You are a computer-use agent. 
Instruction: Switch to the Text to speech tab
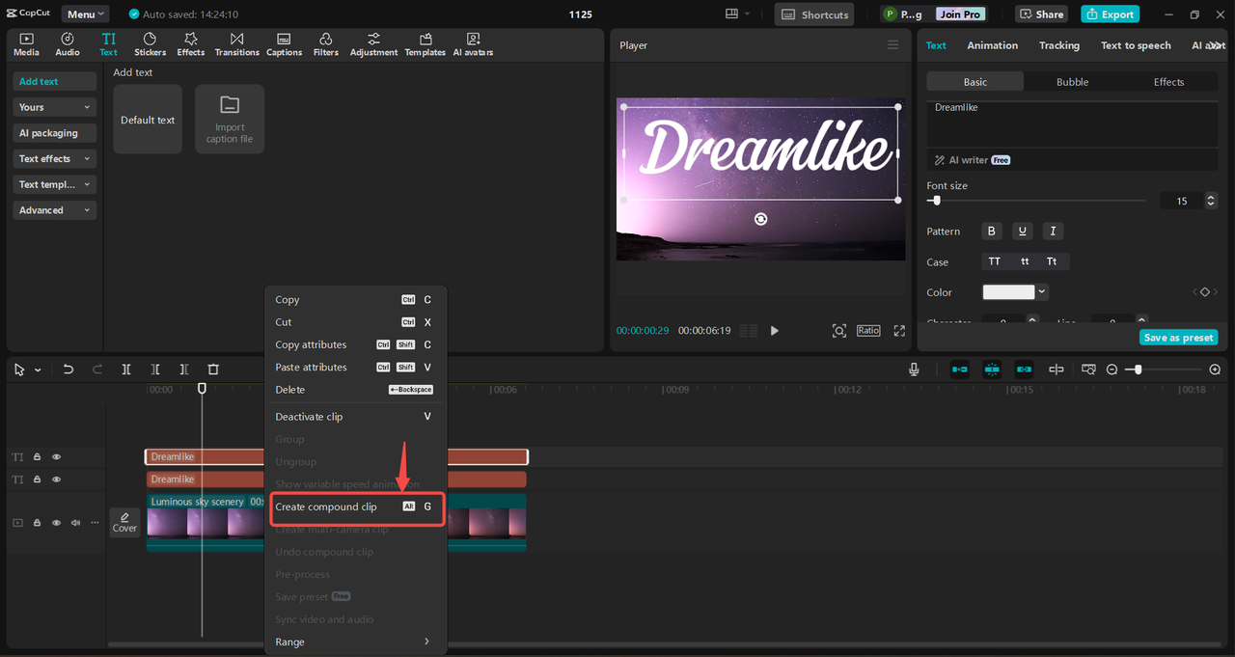click(1136, 45)
